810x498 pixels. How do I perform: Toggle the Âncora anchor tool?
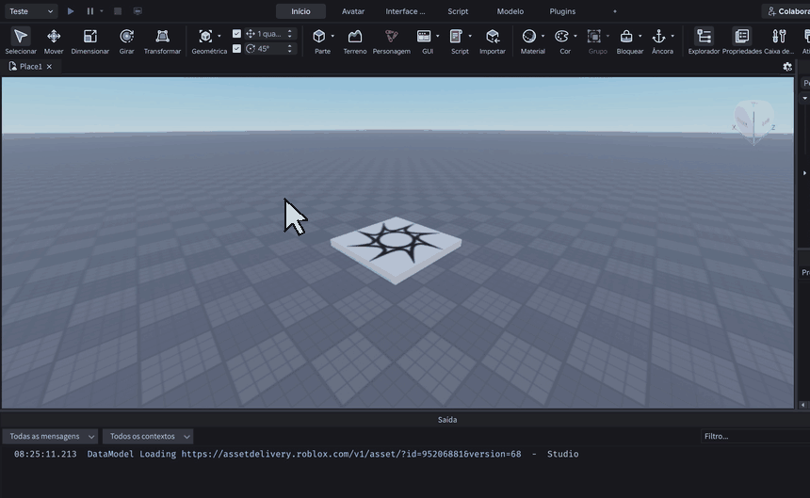pyautogui.click(x=658, y=36)
